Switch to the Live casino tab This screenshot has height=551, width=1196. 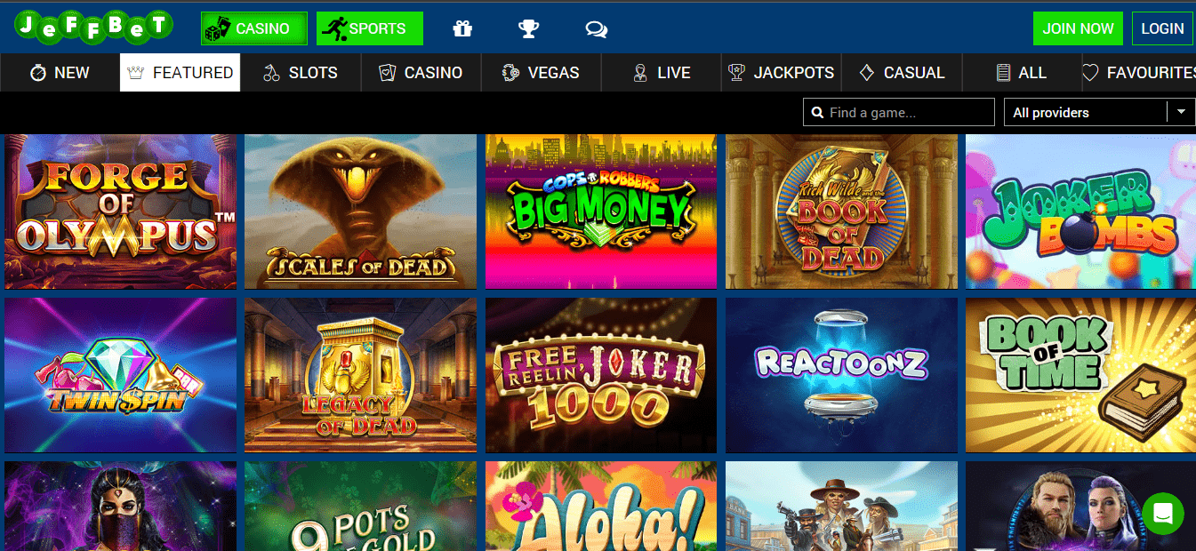pos(661,73)
